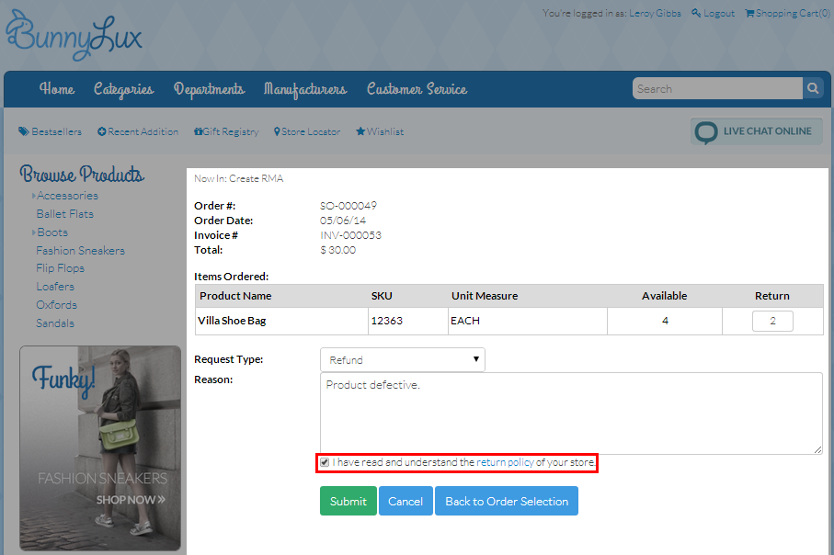834x555 pixels.
Task: Click the Logout key icon
Action: coord(696,14)
